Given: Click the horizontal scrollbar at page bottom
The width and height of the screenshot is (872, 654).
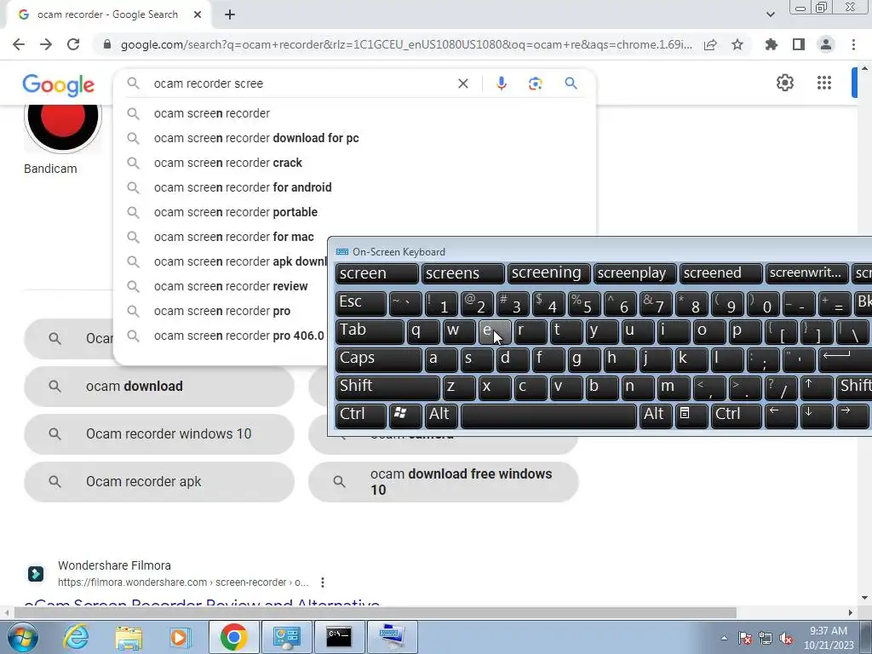Looking at the screenshot, I should (375, 612).
